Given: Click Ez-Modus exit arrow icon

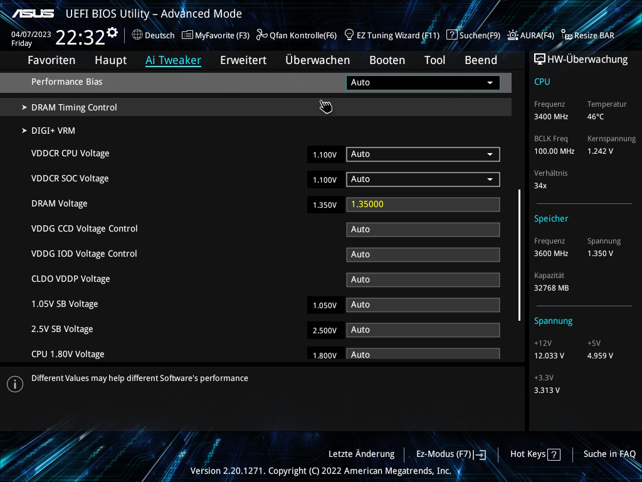Looking at the screenshot, I should pos(480,454).
